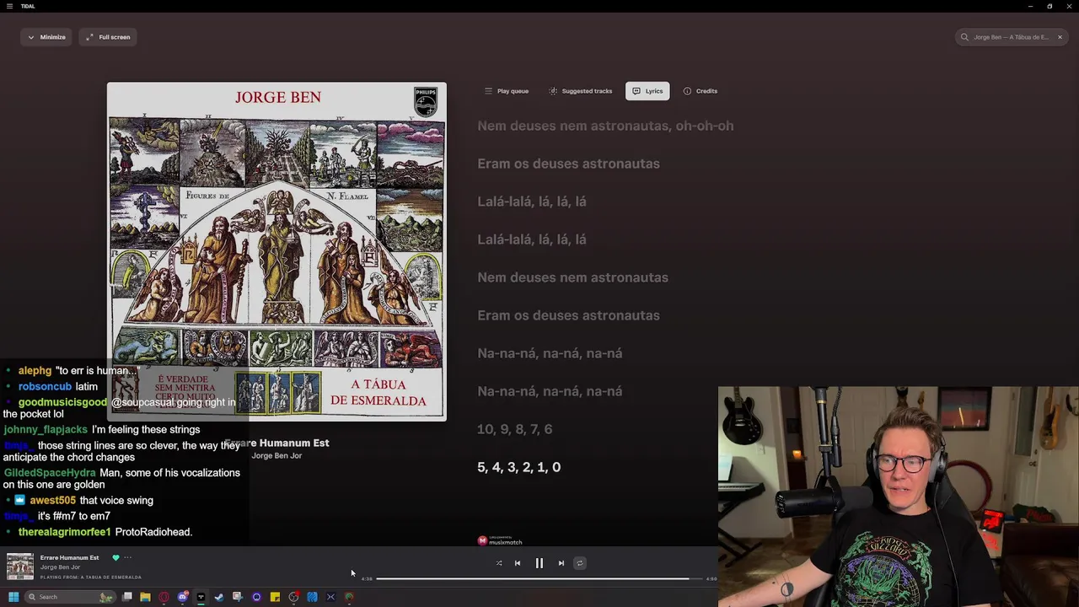Toggle shuffle playback
This screenshot has height=607, width=1079.
tap(499, 563)
